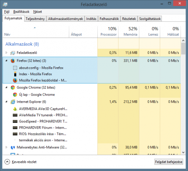Click the Firefox (32 bites) icon
The width and height of the screenshot is (188, 171).
[x=13, y=61]
